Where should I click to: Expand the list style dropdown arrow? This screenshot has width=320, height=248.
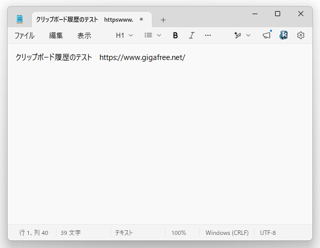point(159,35)
